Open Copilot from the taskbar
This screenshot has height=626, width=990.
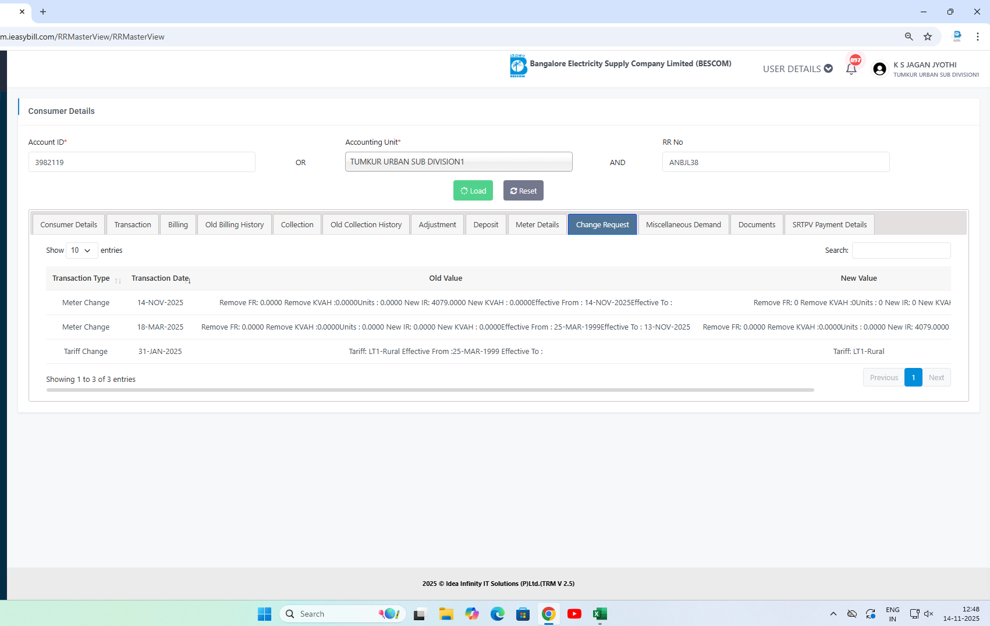pyautogui.click(x=472, y=614)
